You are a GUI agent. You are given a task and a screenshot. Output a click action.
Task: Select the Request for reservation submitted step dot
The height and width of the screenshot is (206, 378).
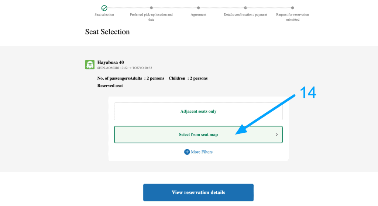pos(292,8)
